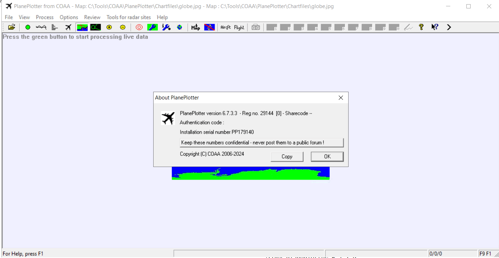Open the Process menu
The height and width of the screenshot is (258, 499).
click(45, 17)
